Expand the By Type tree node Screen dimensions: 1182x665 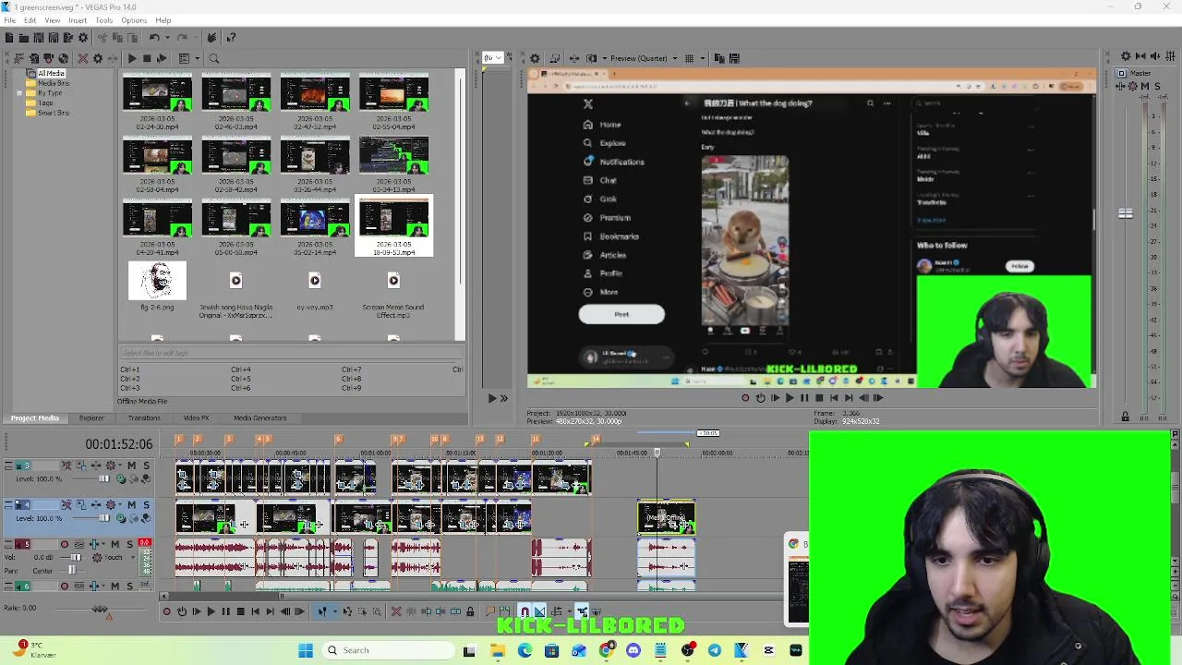pyautogui.click(x=18, y=93)
